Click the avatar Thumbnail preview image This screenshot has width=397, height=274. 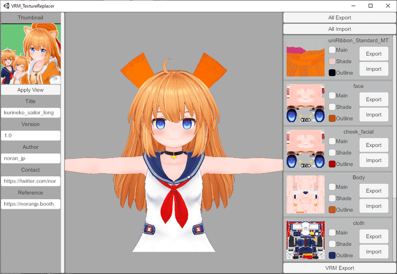31,54
